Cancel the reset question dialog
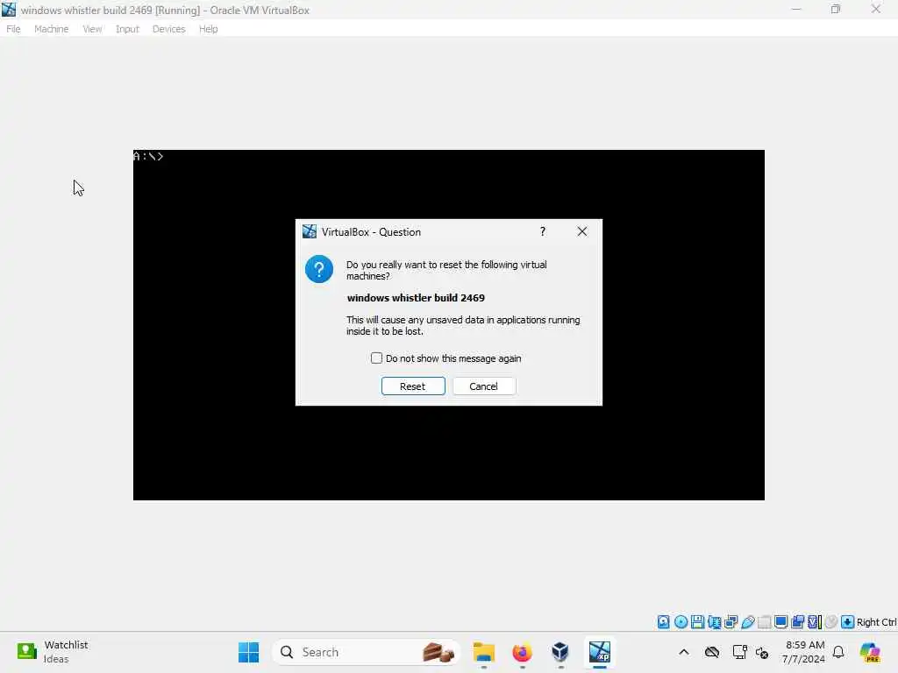Viewport: 898px width, 673px height. (484, 386)
